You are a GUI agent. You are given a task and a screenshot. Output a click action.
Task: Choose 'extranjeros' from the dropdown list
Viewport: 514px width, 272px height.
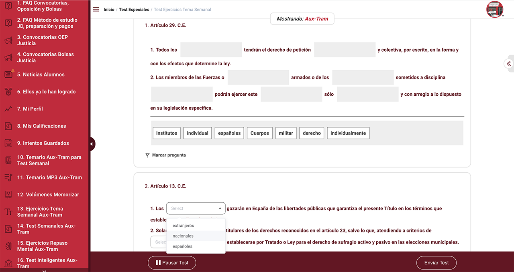pyautogui.click(x=196, y=226)
